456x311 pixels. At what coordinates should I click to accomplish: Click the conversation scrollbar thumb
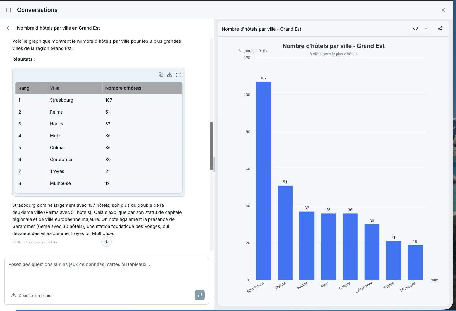[212, 146]
